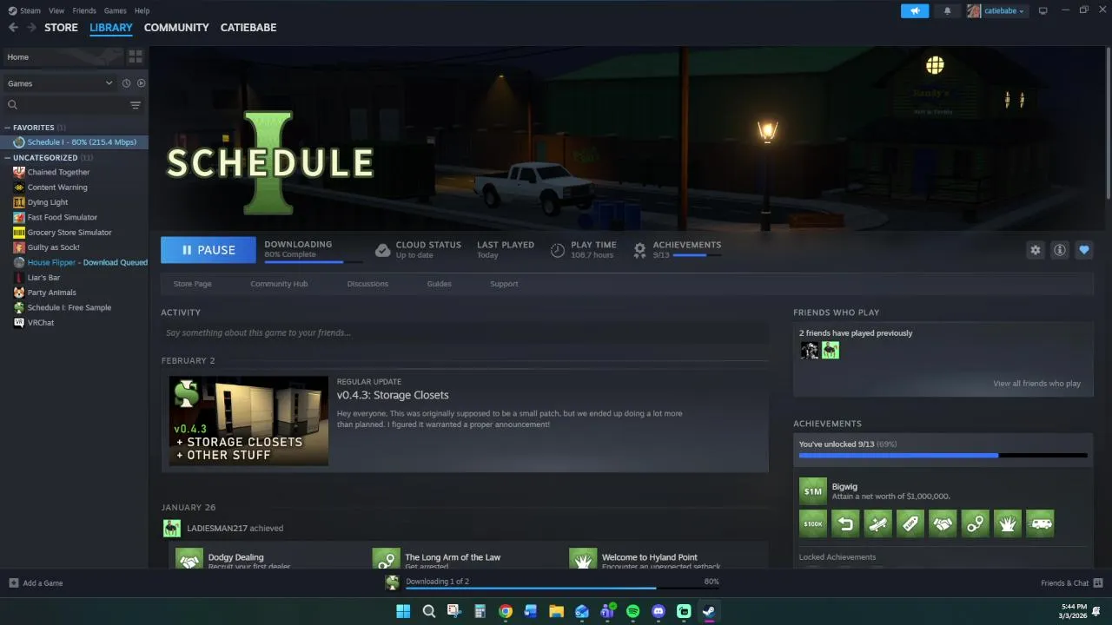Select Grocery Store Simulator in library
This screenshot has width=1112, height=625.
(69, 233)
